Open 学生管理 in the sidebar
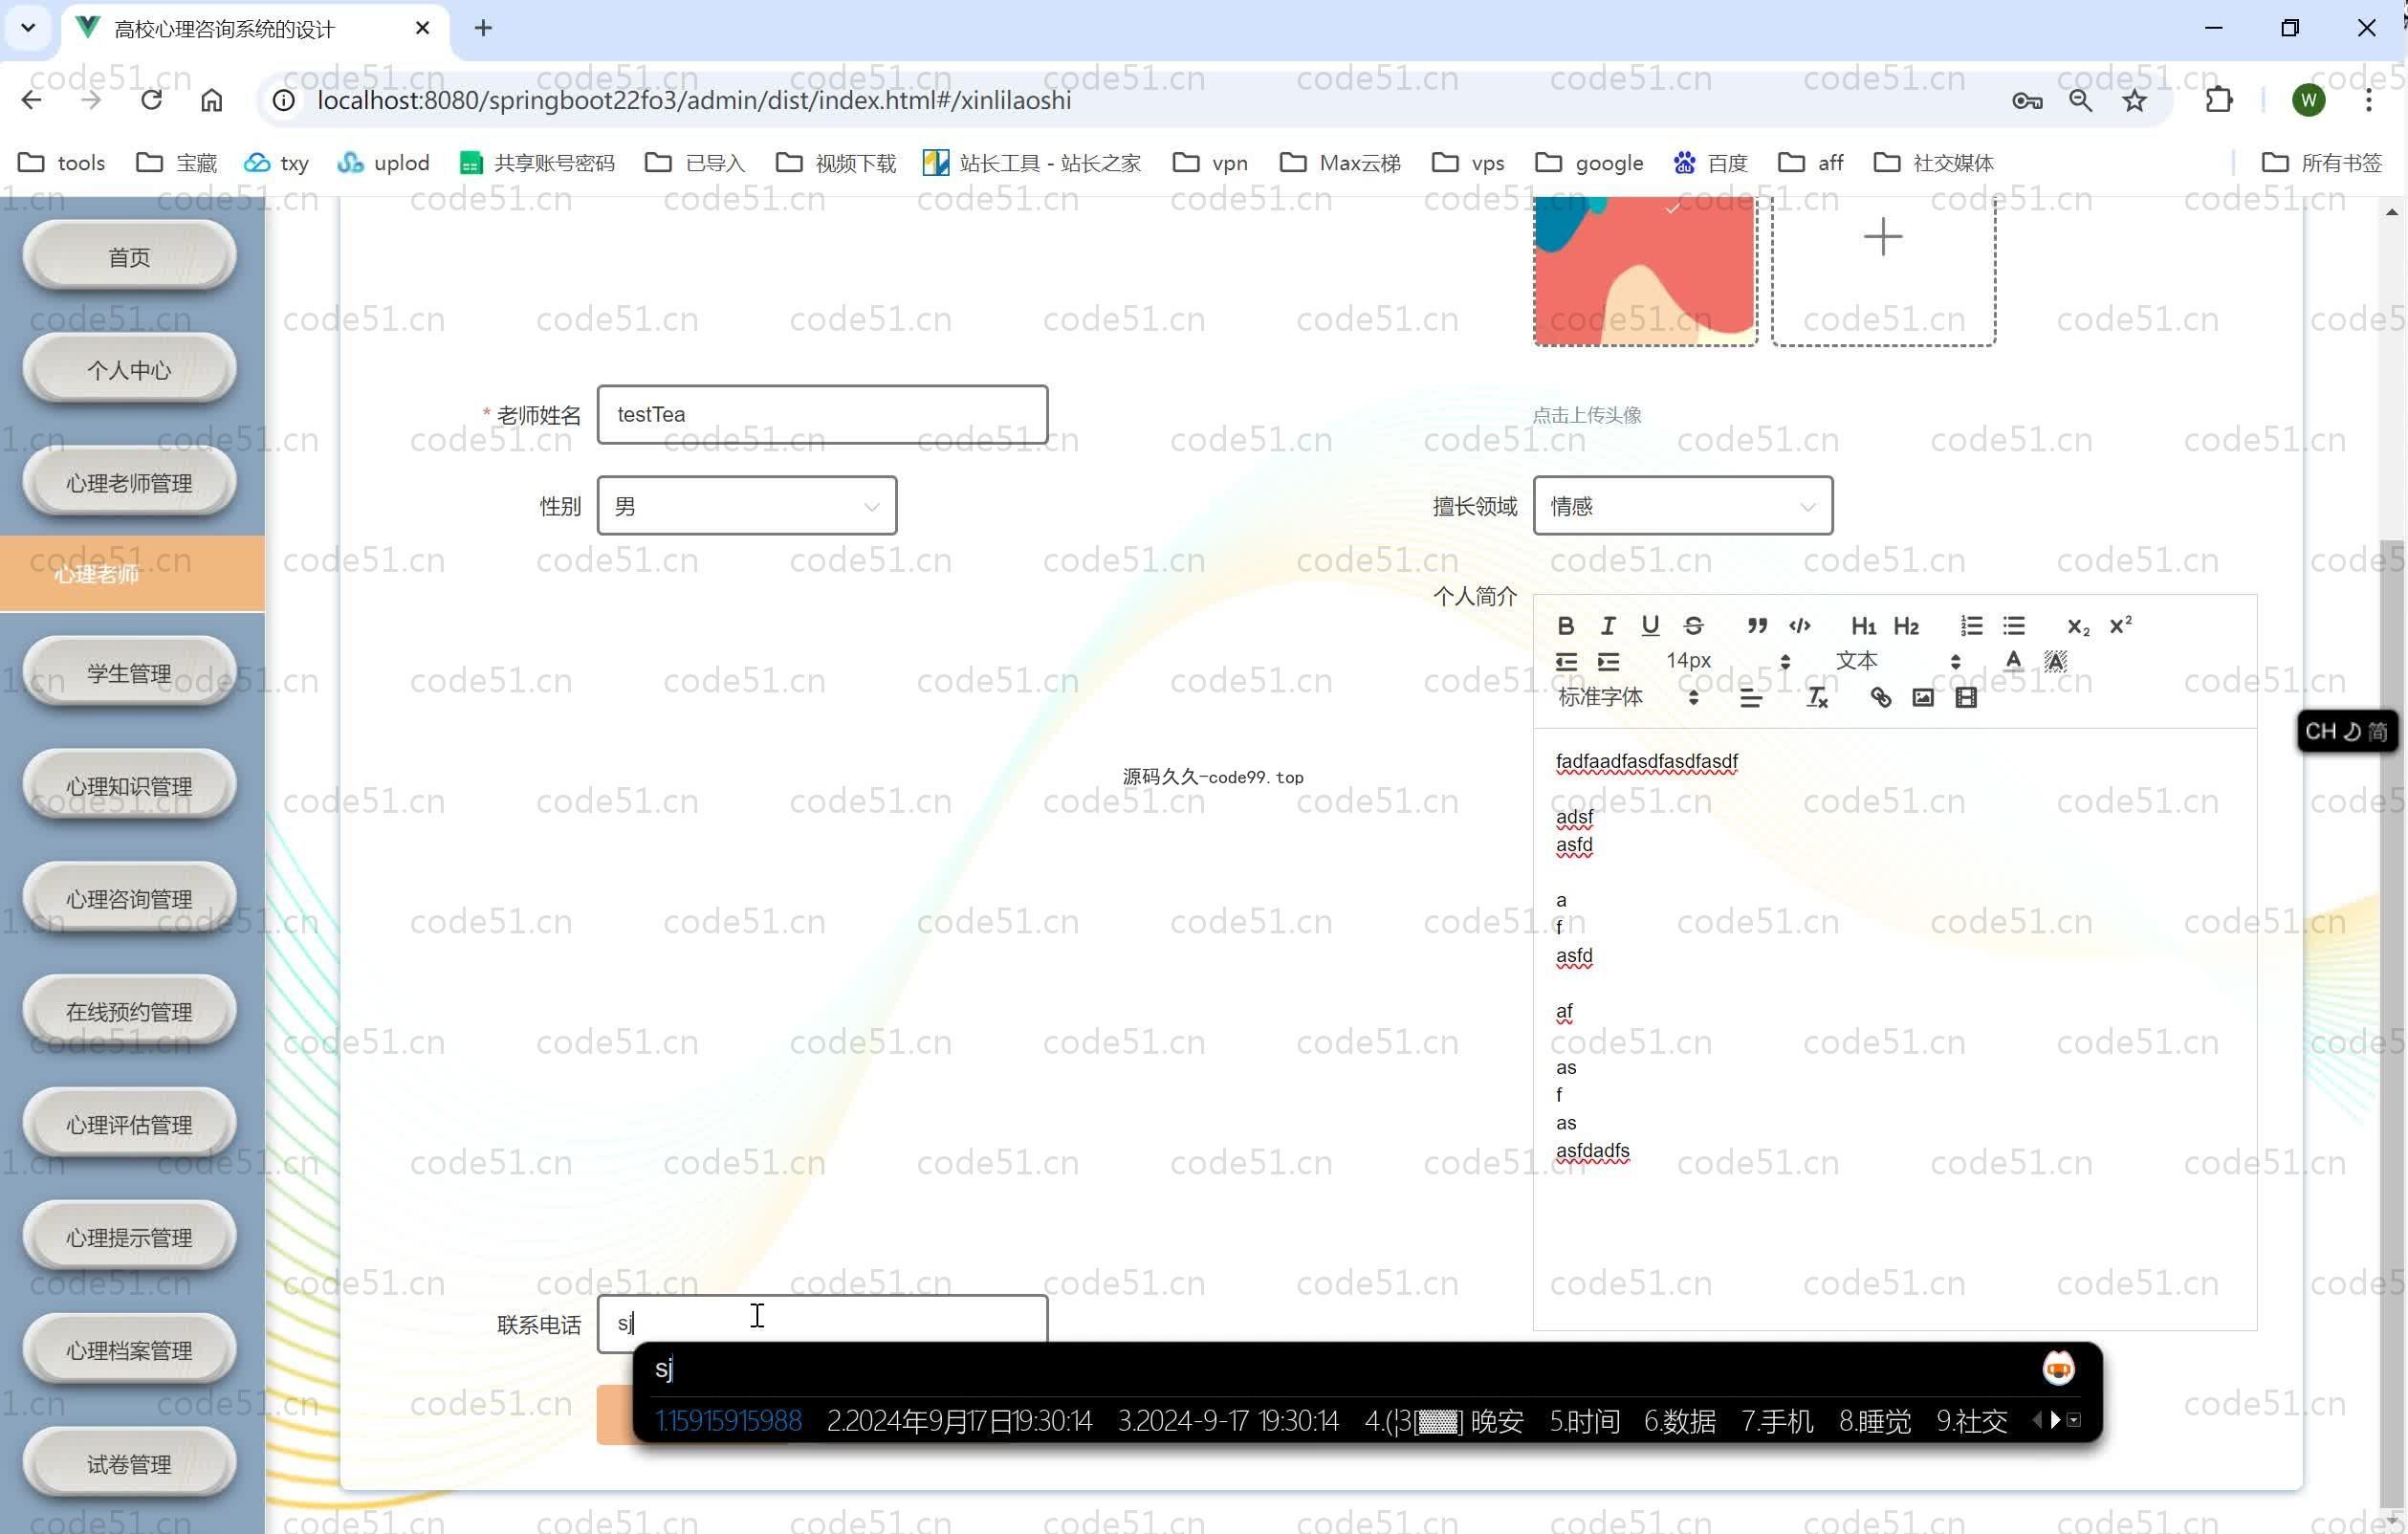Screen dimensions: 2408x1534 click(129, 673)
